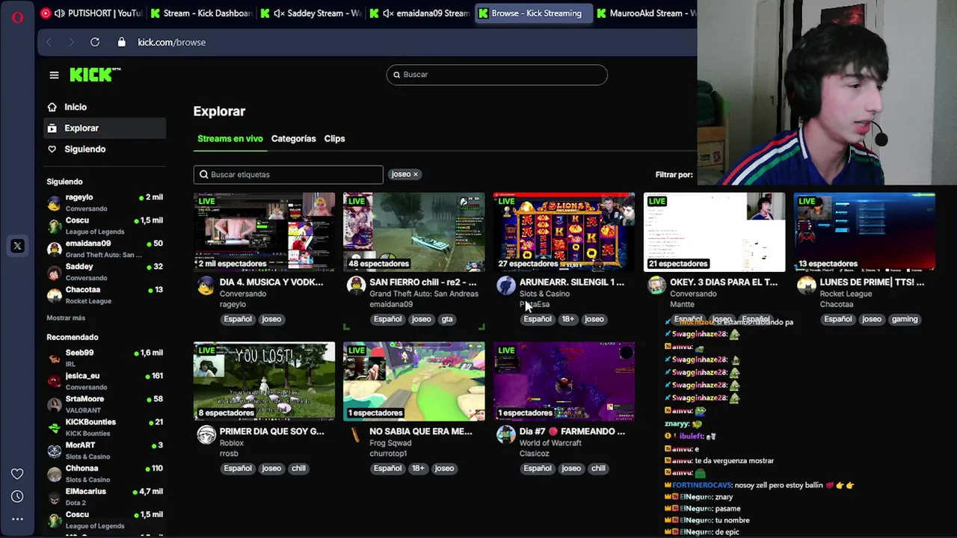
Task: Open the LUNES DE PRIME TTS stream thumbnail
Action: point(864,232)
